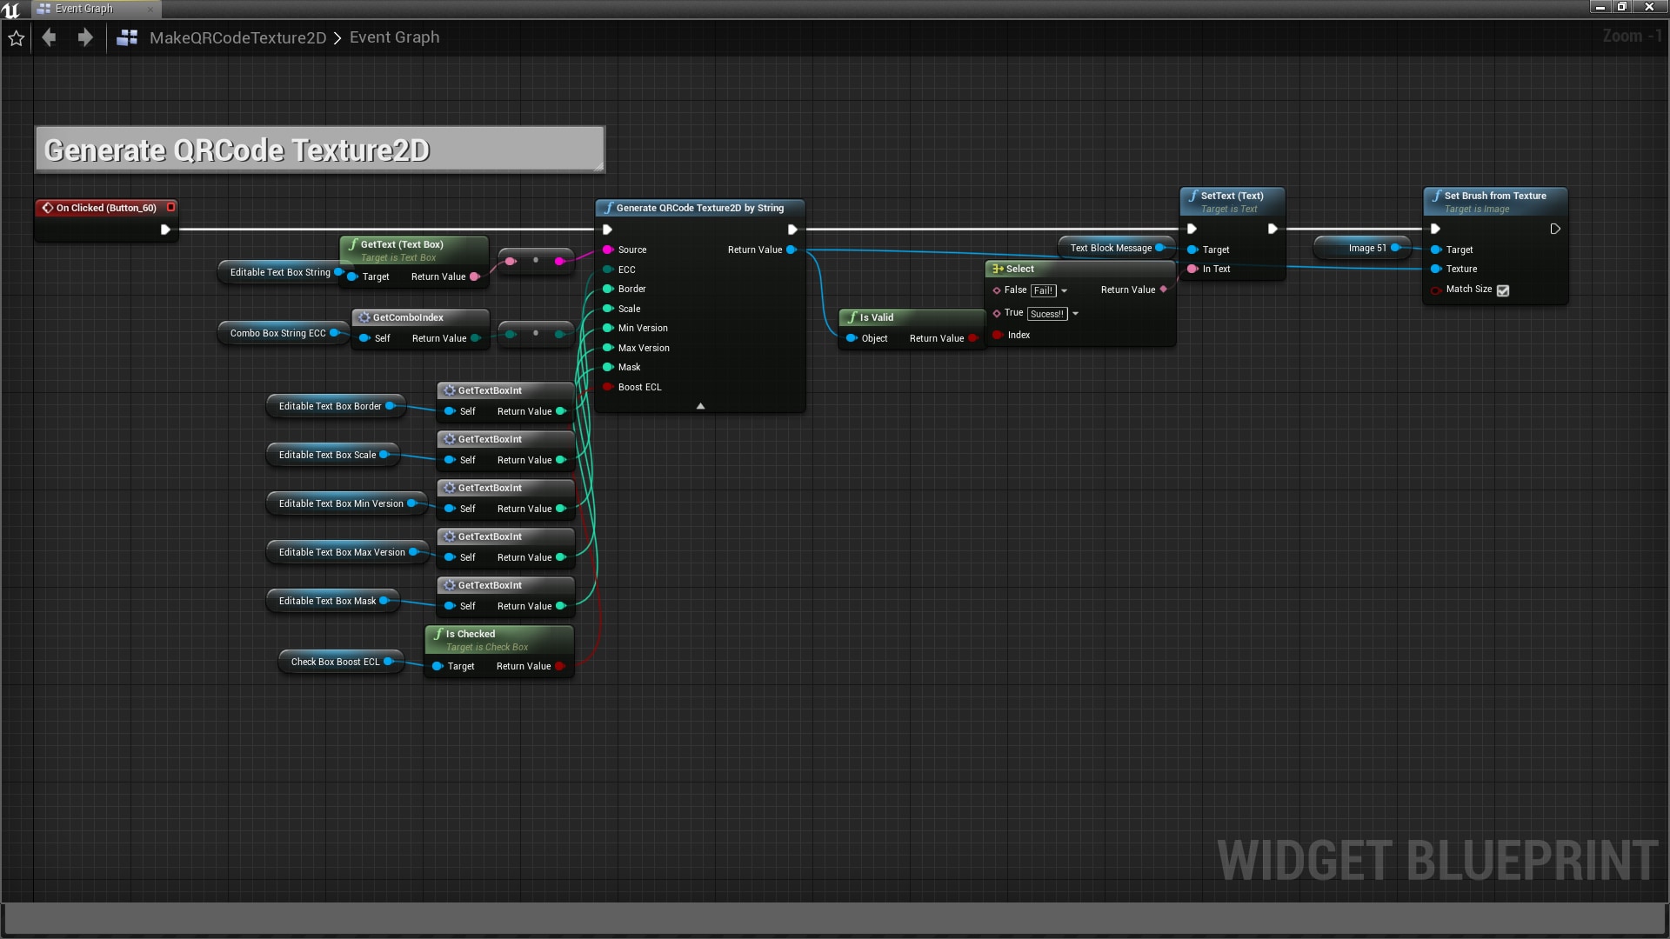This screenshot has height=939, width=1670.
Task: Click the Boost ECL boolean input pin
Action: 608,387
